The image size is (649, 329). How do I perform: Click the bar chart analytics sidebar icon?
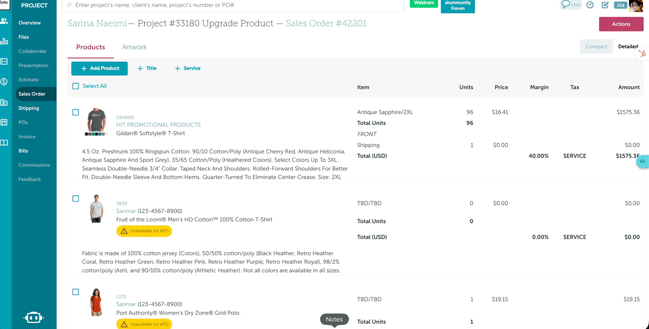coord(4,41)
